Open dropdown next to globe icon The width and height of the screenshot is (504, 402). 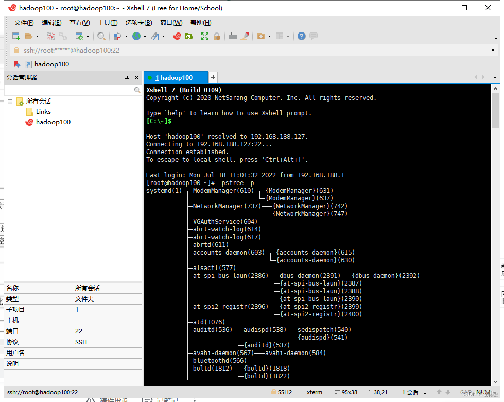click(x=145, y=37)
